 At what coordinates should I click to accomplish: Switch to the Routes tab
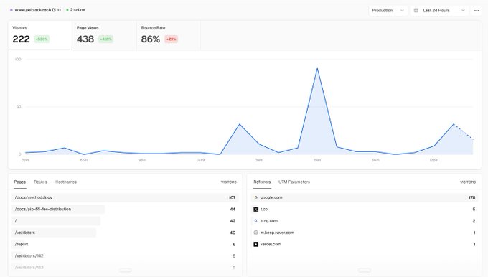tap(40, 182)
